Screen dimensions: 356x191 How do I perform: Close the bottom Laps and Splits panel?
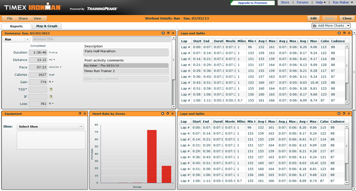pyautogui.click(x=349, y=114)
